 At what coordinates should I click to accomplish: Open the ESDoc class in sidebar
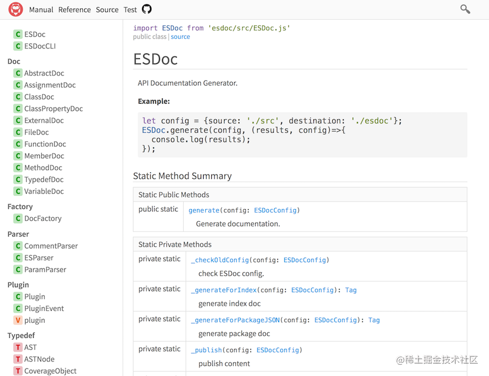35,34
